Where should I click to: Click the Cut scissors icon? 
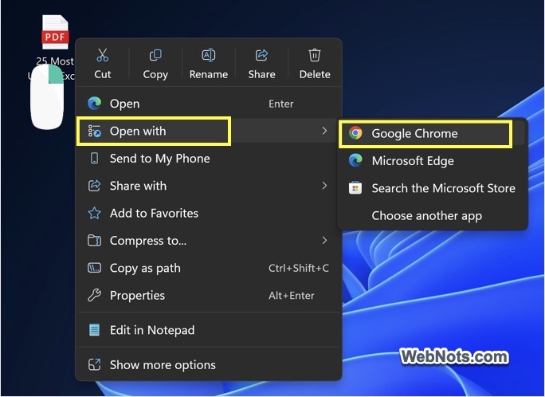click(103, 55)
